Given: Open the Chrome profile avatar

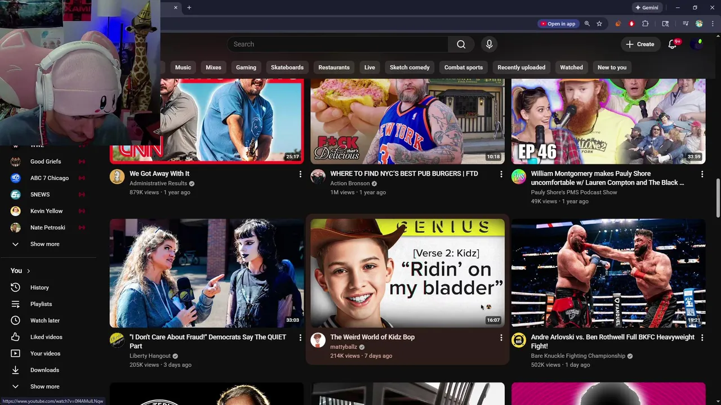Looking at the screenshot, I should (699, 24).
